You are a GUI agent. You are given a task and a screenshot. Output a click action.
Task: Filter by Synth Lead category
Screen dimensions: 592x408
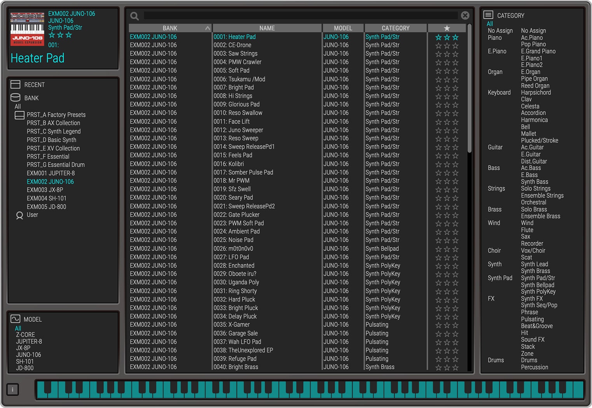tap(534, 264)
